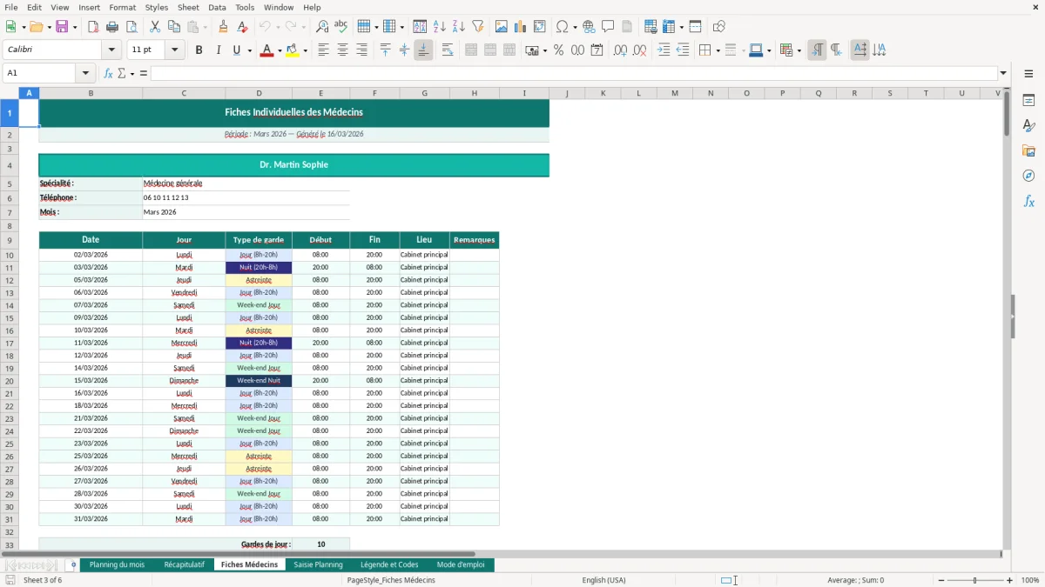Click into the formula input line
Image resolution: width=1045 pixels, height=587 pixels.
tap(574, 73)
